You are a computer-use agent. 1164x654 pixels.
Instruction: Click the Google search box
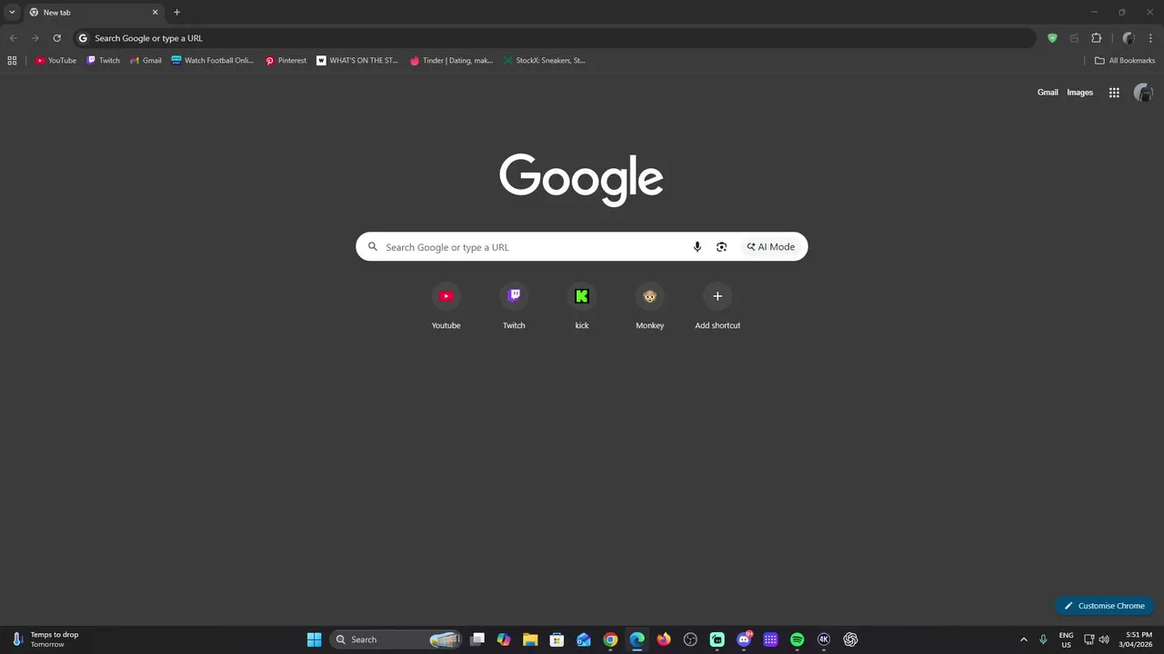click(581, 247)
